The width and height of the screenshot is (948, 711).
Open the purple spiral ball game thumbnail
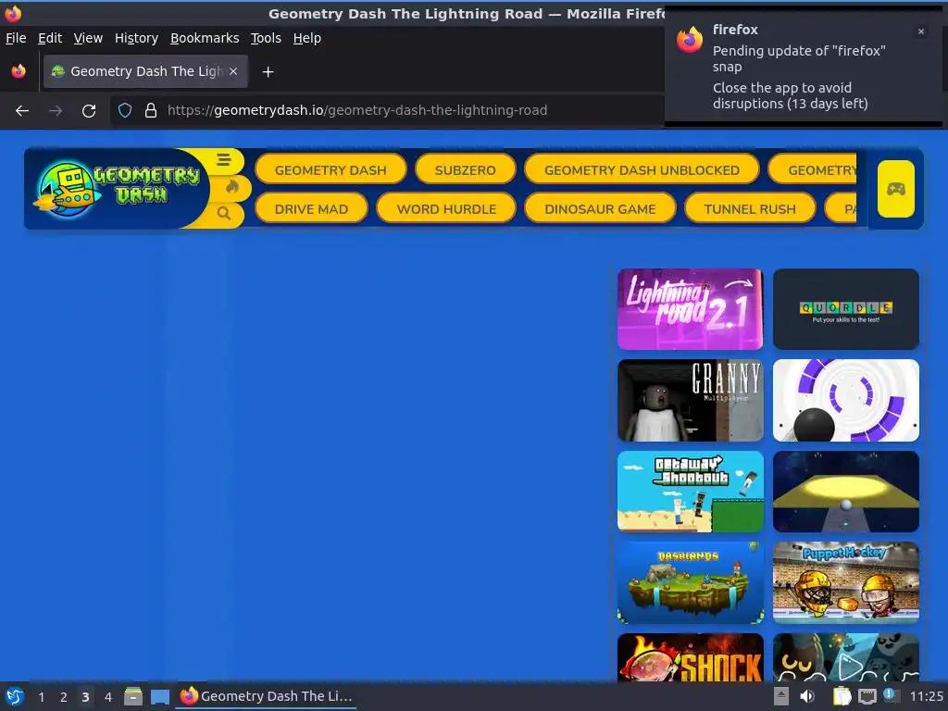point(846,400)
